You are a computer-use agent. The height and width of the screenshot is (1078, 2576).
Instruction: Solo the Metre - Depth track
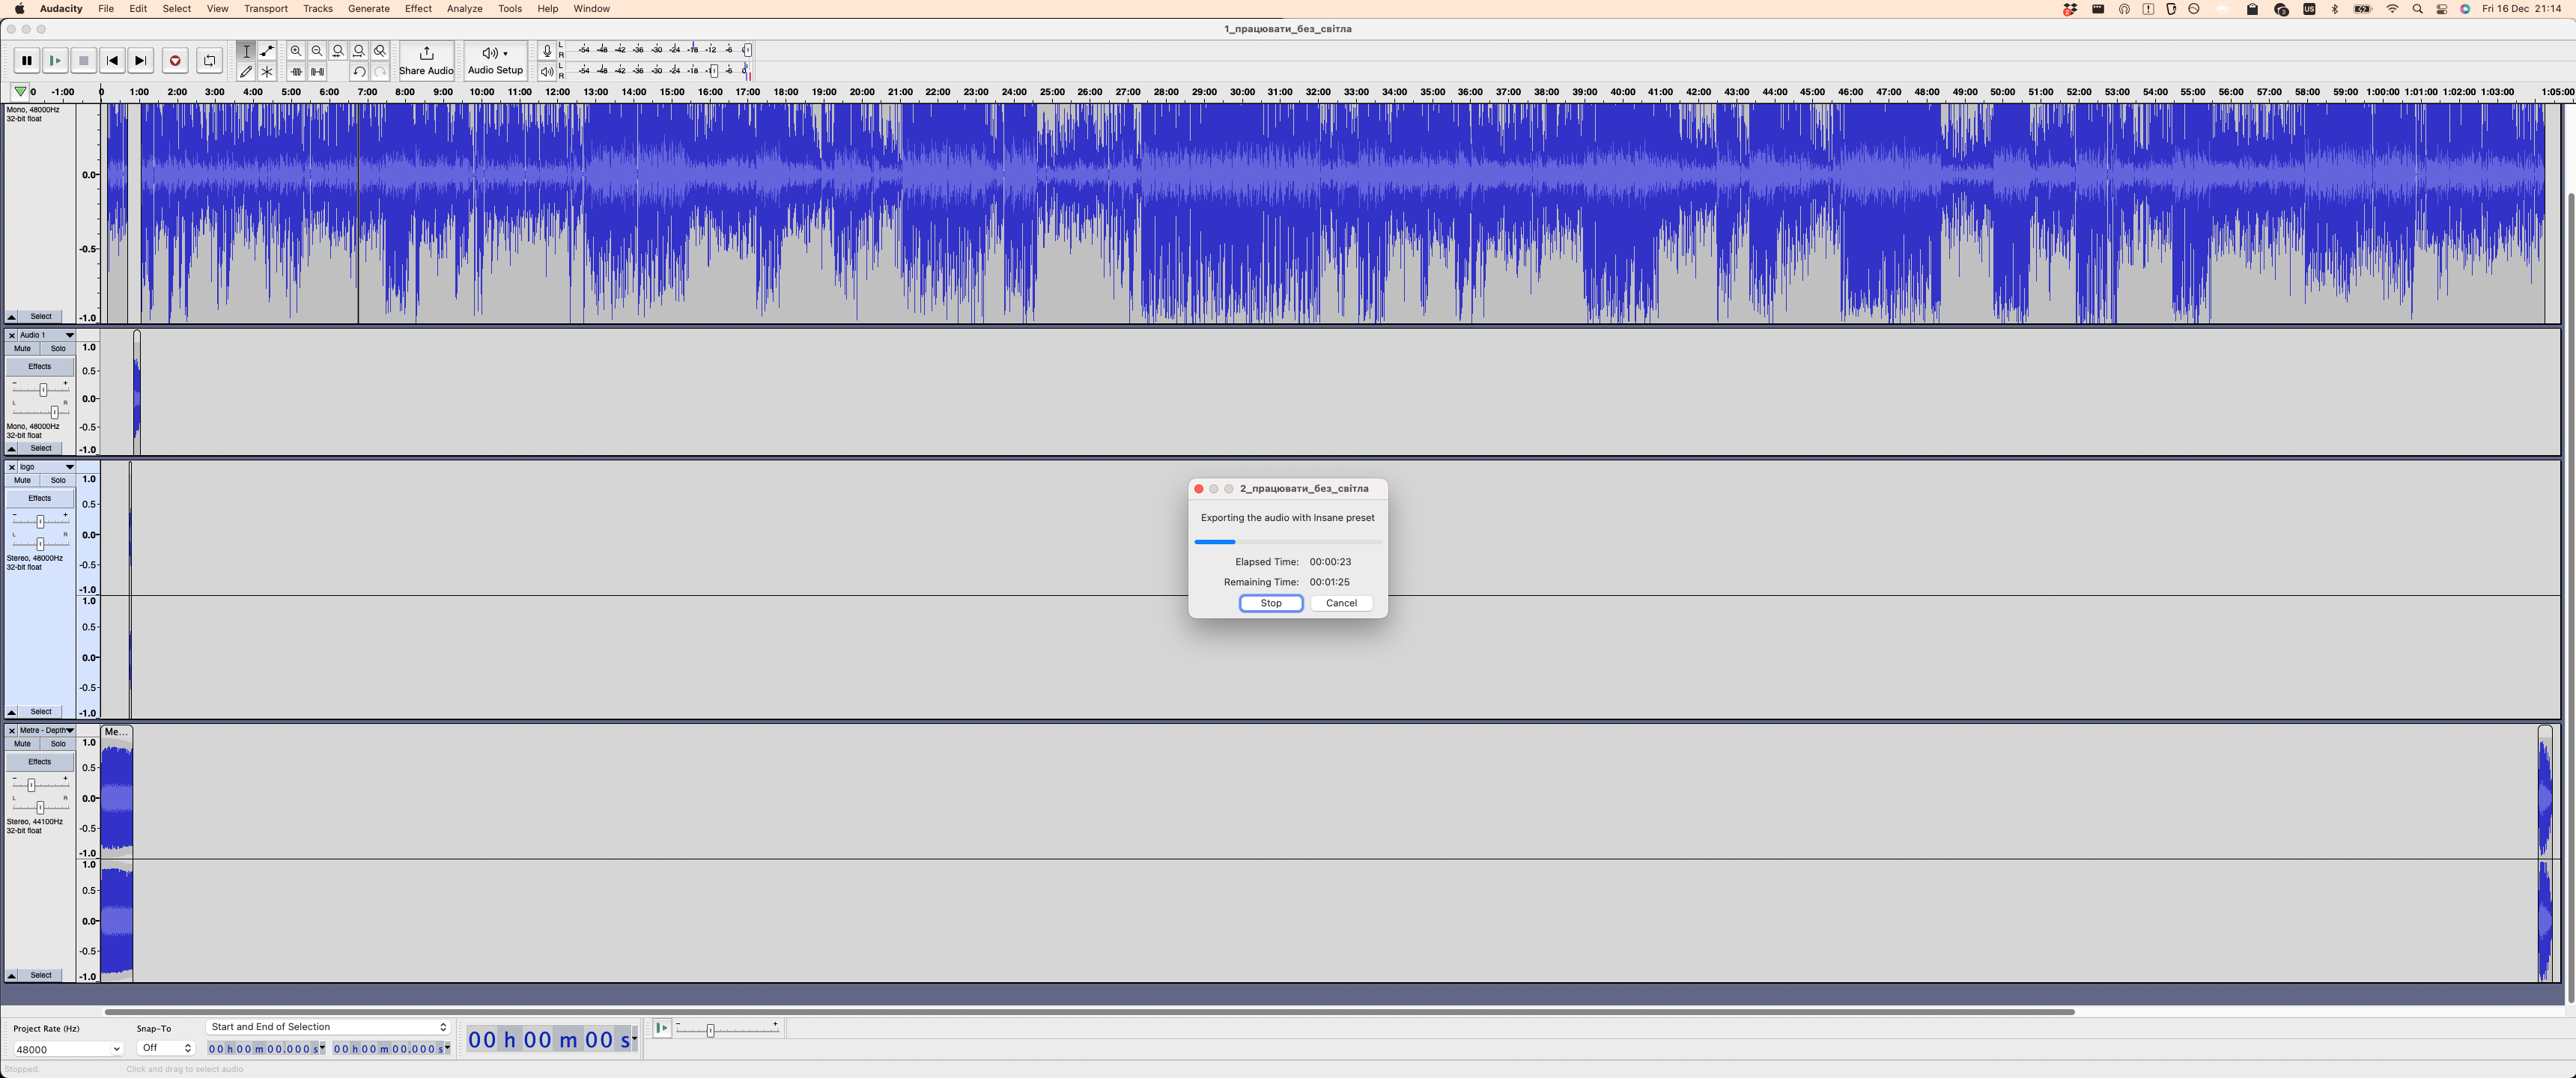point(58,744)
